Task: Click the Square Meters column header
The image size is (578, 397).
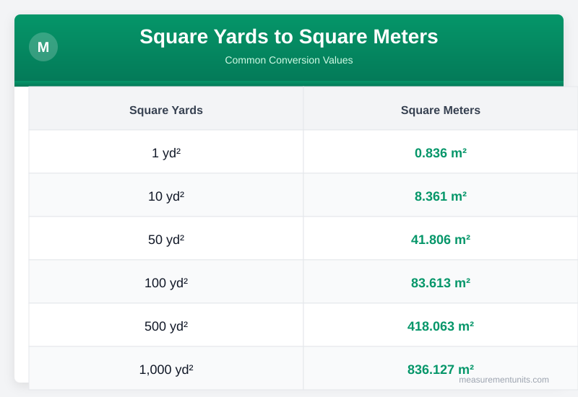Action: 441,108
